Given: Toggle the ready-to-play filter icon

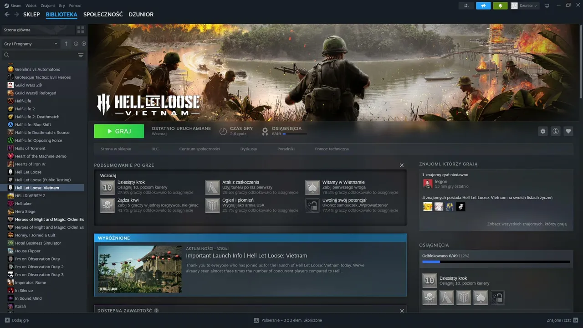Looking at the screenshot, I should click(x=83, y=44).
